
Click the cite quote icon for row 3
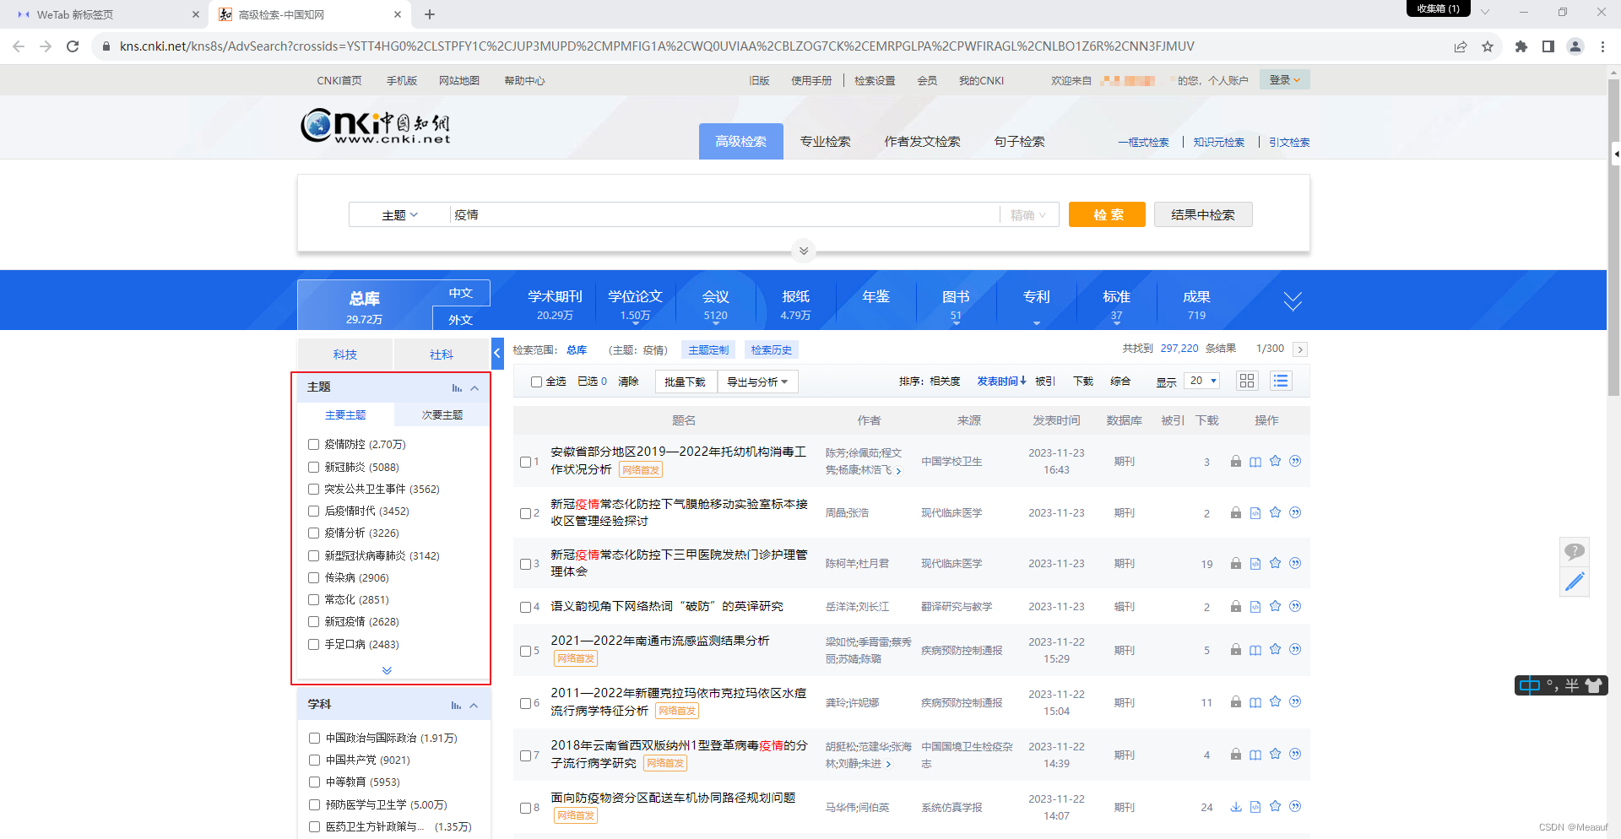(x=1295, y=563)
